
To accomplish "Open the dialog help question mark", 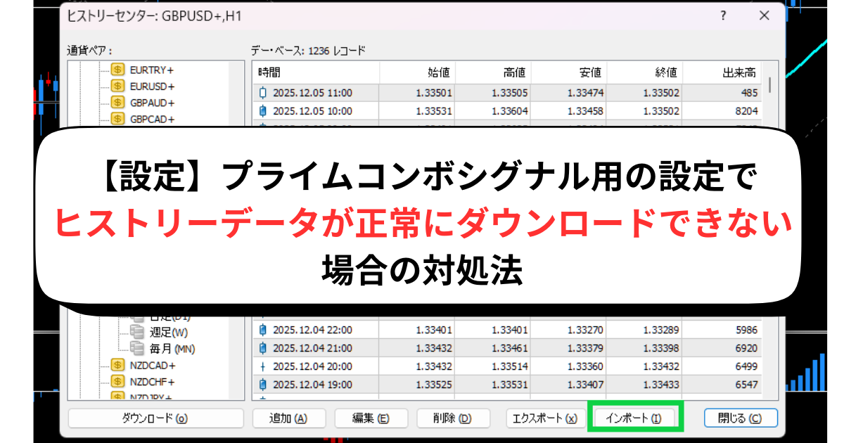I will 722,15.
